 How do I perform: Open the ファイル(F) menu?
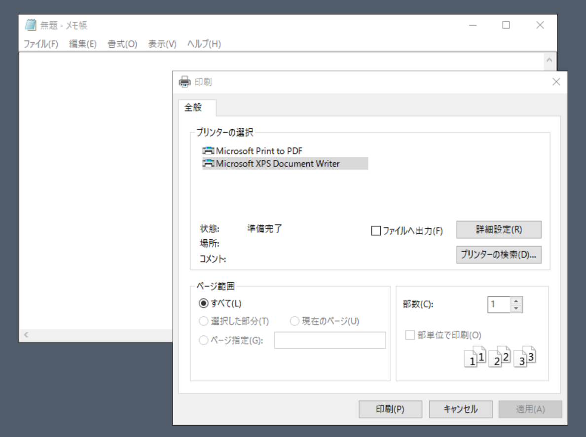[x=41, y=44]
